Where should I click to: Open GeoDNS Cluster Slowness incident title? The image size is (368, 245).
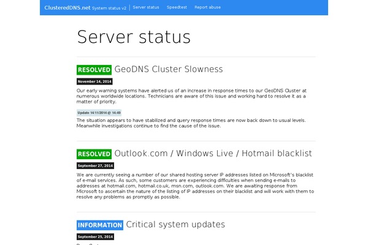pyautogui.click(x=169, y=69)
